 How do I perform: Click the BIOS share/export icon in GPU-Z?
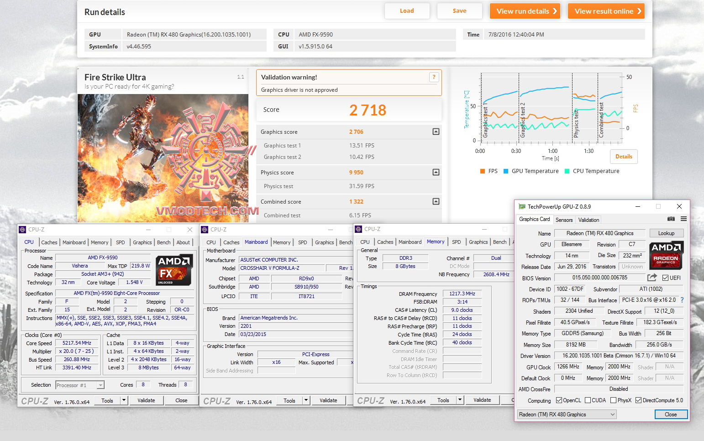652,278
